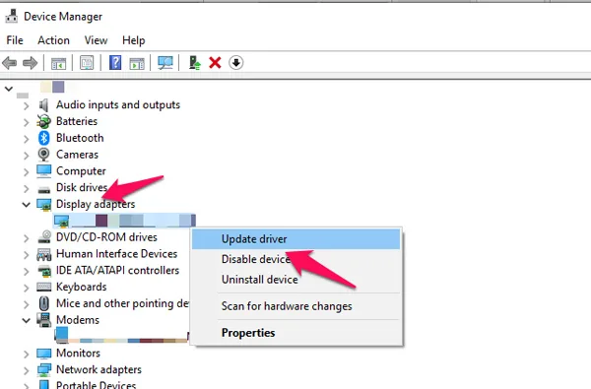The height and width of the screenshot is (389, 591).
Task: Expand the Monitors tree node
Action: pos(26,355)
